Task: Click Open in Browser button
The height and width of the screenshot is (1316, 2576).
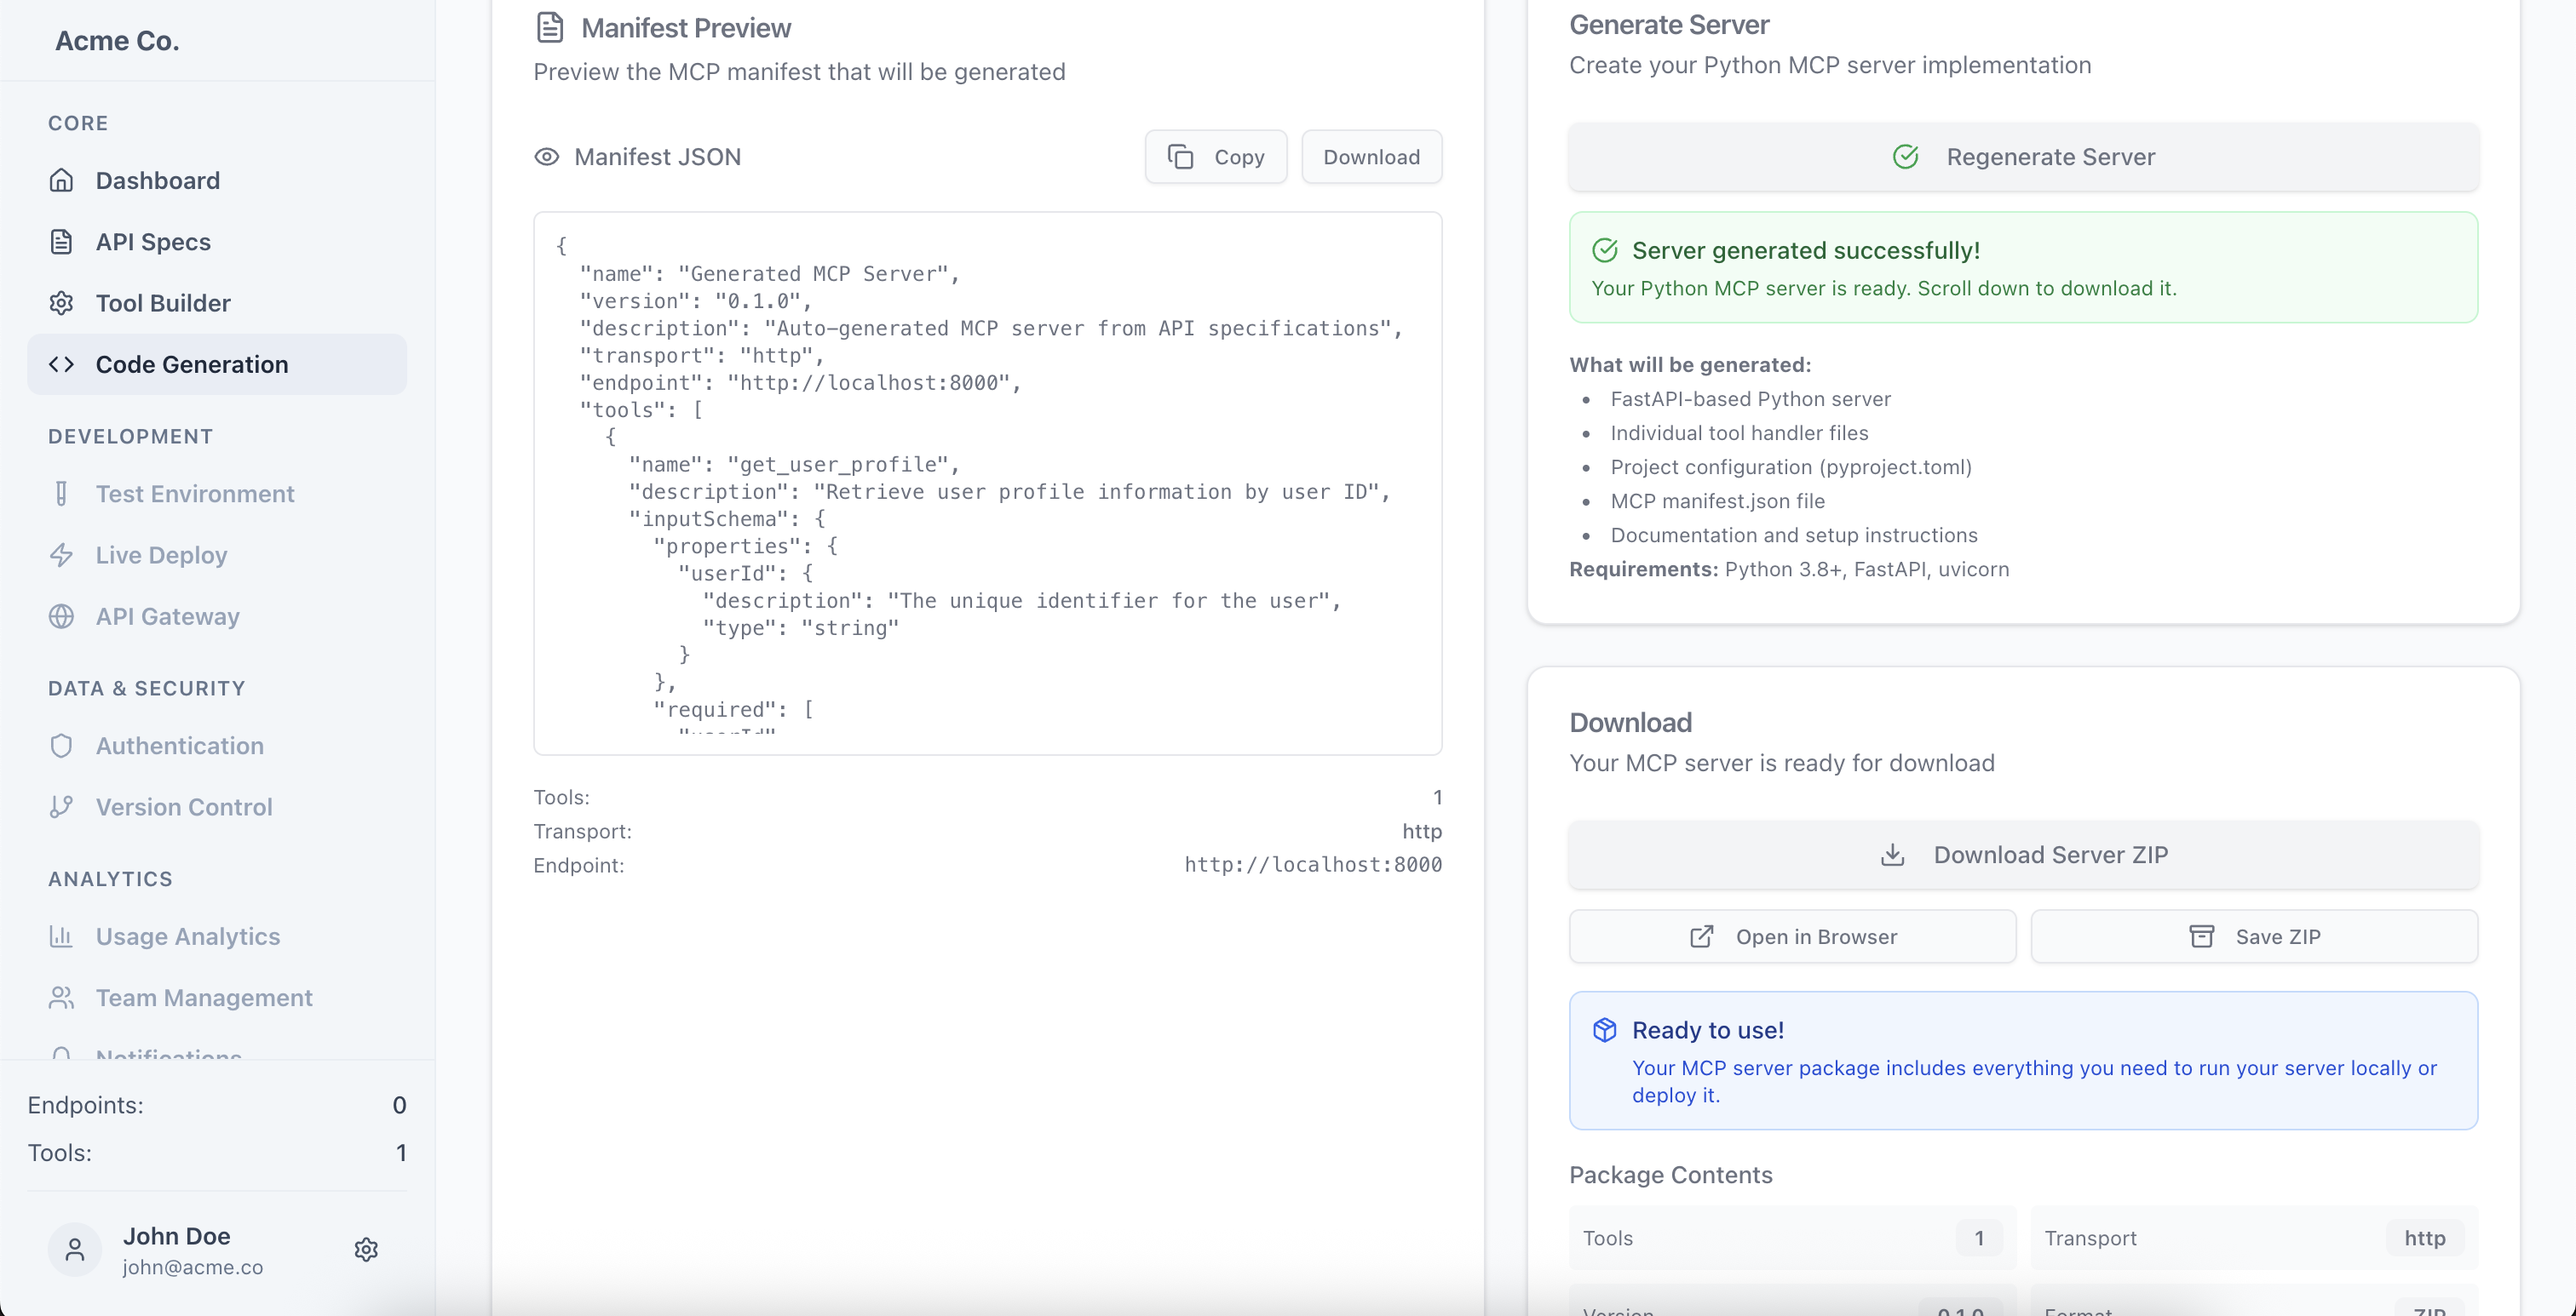Action: click(x=1792, y=936)
